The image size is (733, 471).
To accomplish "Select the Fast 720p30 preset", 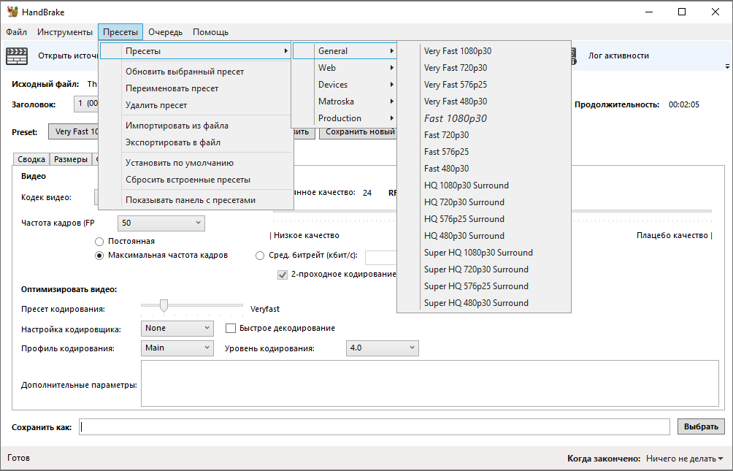I will click(484, 135).
